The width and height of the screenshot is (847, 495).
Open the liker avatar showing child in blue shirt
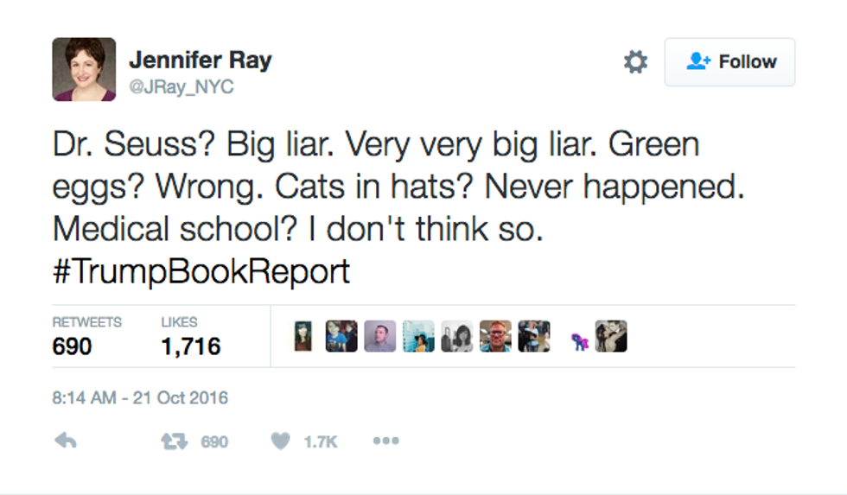pos(341,336)
